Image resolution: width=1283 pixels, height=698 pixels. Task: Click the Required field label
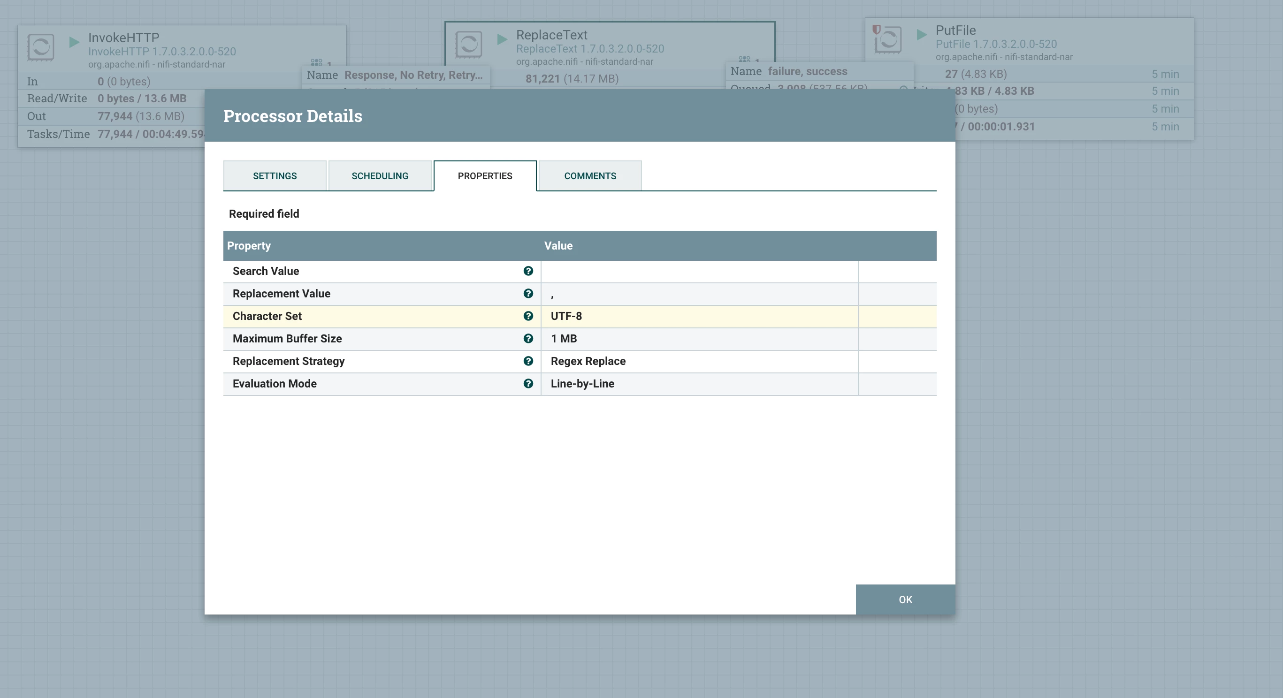tap(263, 213)
